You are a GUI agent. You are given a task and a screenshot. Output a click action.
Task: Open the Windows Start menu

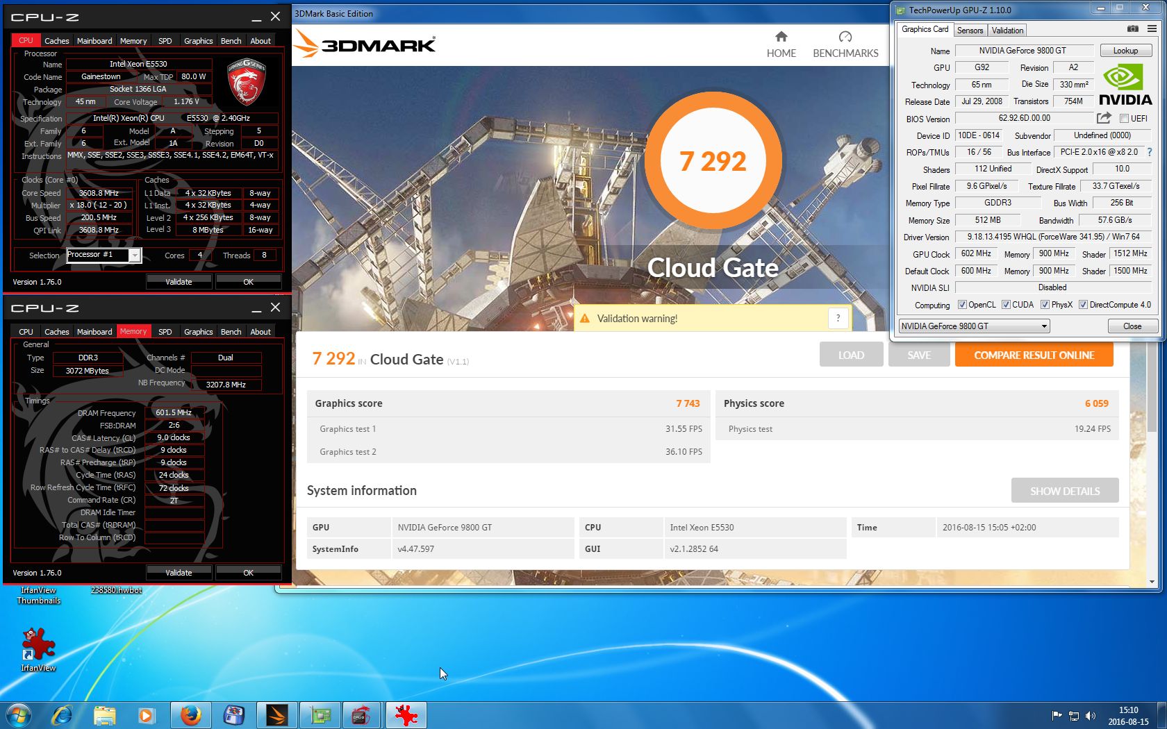(x=18, y=715)
